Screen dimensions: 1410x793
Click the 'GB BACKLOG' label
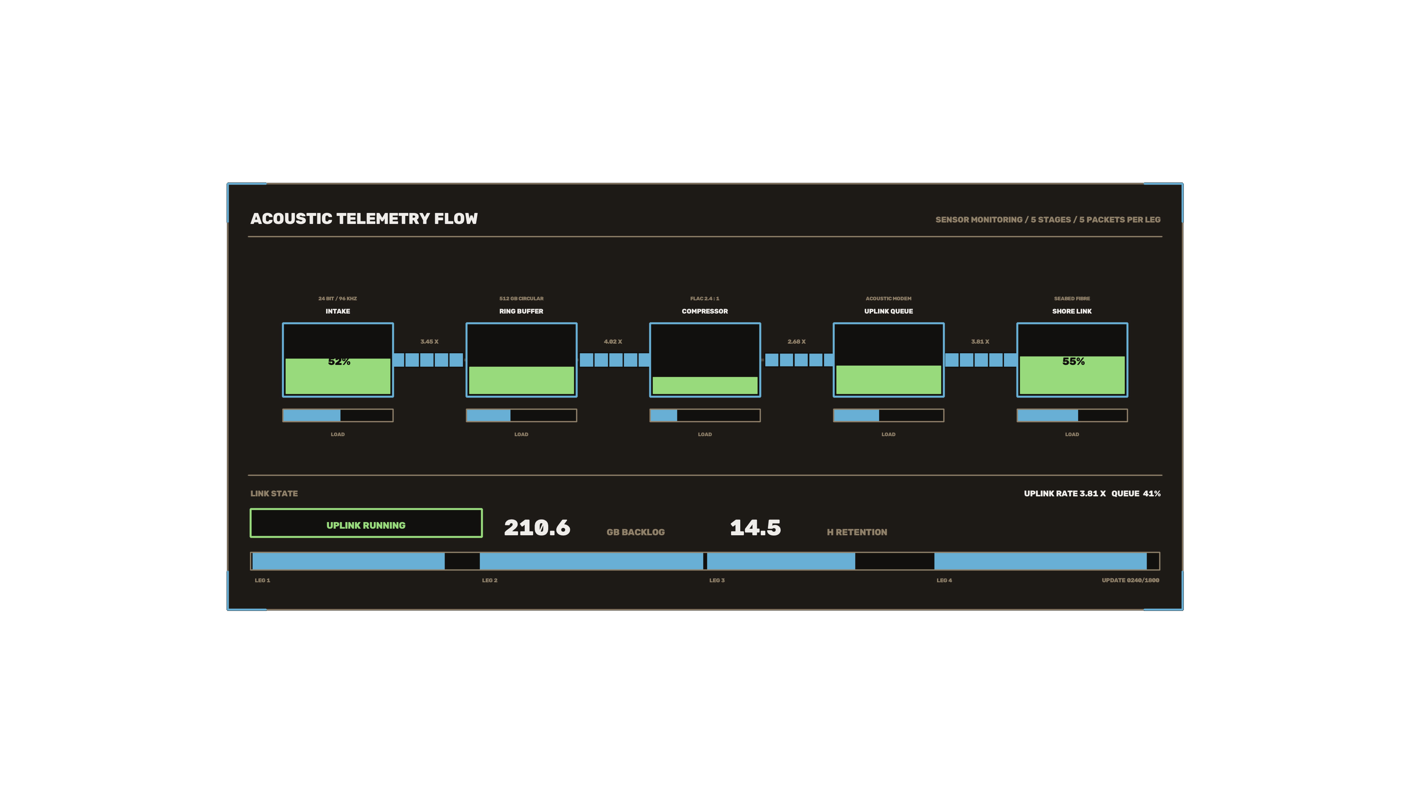point(636,532)
